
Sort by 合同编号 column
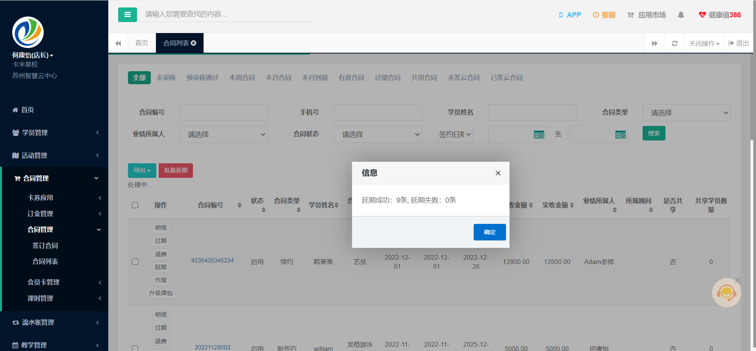click(239, 205)
